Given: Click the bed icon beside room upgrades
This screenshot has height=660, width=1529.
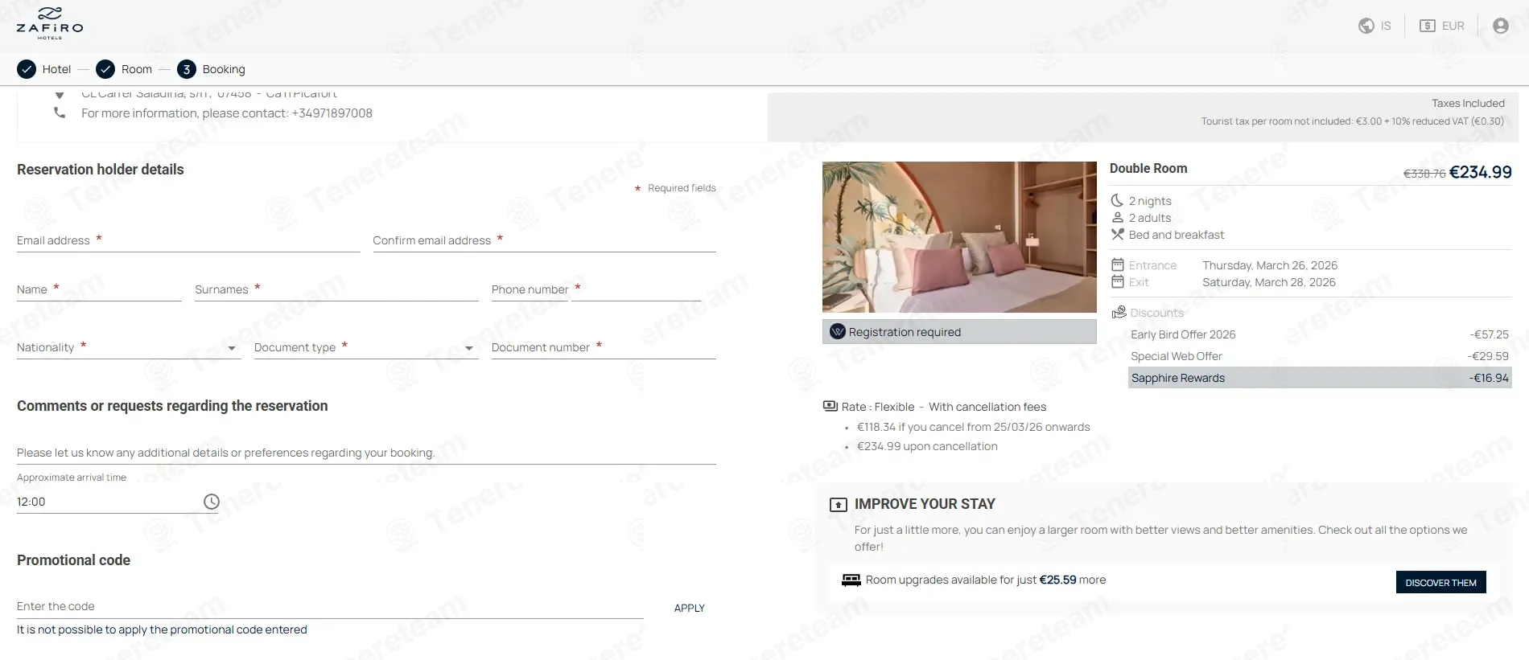Looking at the screenshot, I should [851, 580].
